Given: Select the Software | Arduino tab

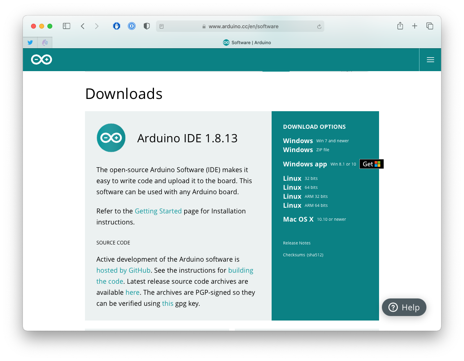Looking at the screenshot, I should [247, 43].
